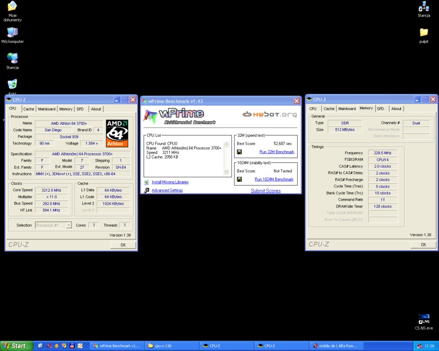439x351 pixels.
Task: Click the wPrime logo image
Action: tap(179, 116)
